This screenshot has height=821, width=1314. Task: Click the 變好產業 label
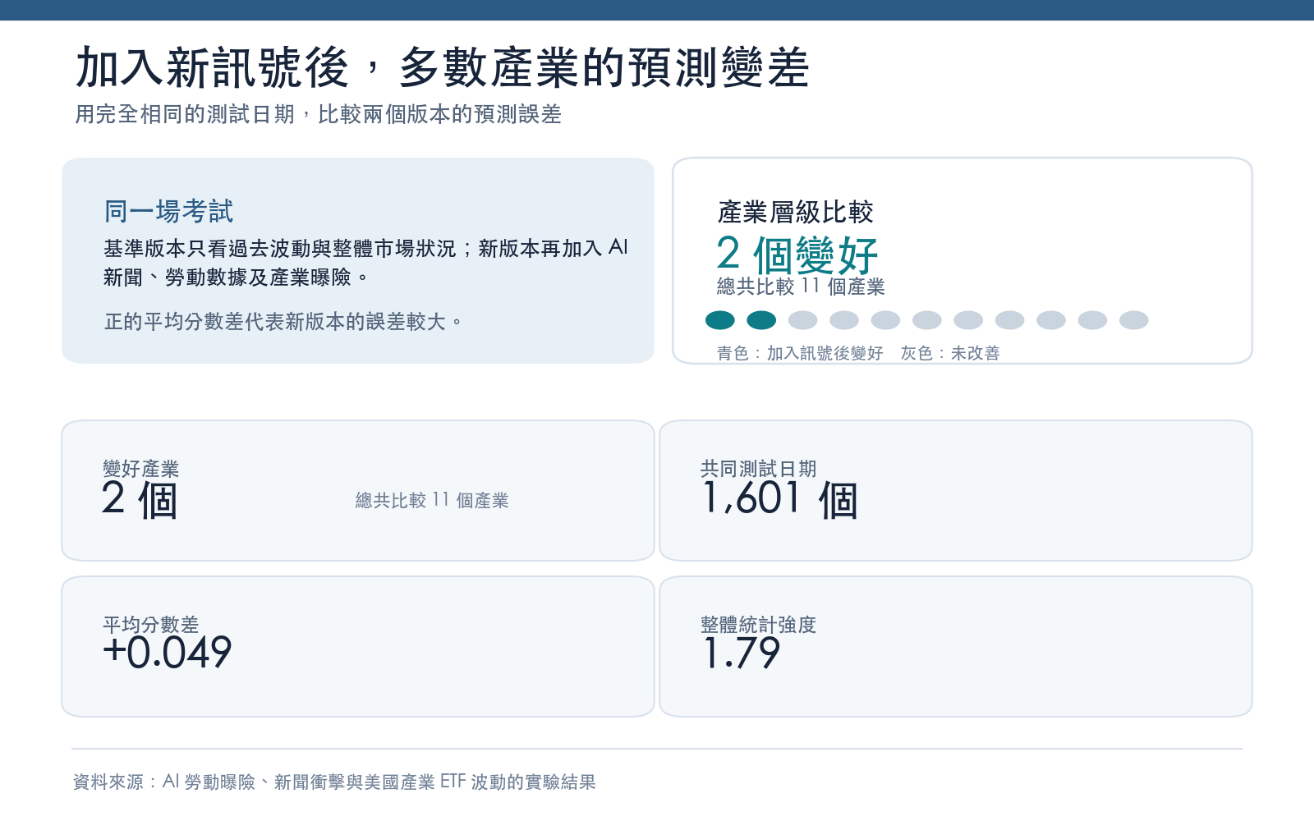click(141, 469)
